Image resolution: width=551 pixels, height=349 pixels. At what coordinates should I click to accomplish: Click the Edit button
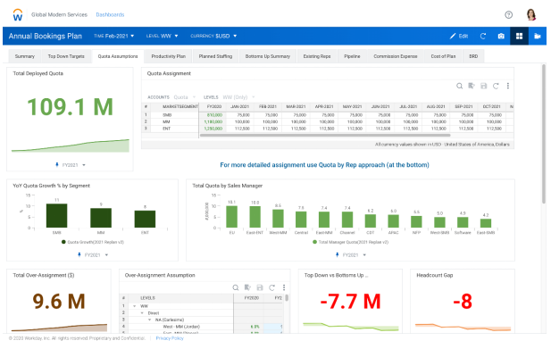click(459, 37)
